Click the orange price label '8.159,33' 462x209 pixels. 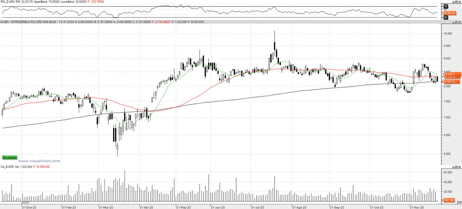(451, 82)
